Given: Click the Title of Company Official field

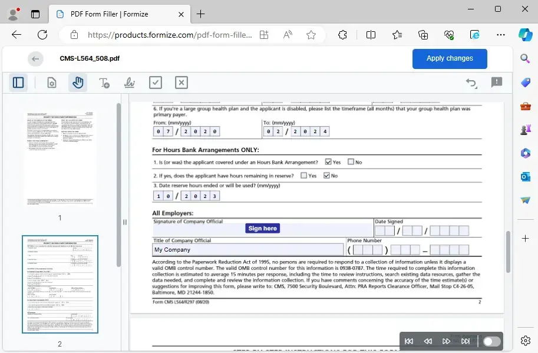Looking at the screenshot, I should [247, 250].
